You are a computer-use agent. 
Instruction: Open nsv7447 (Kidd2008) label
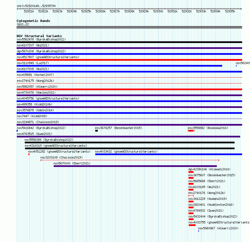tap(32, 116)
